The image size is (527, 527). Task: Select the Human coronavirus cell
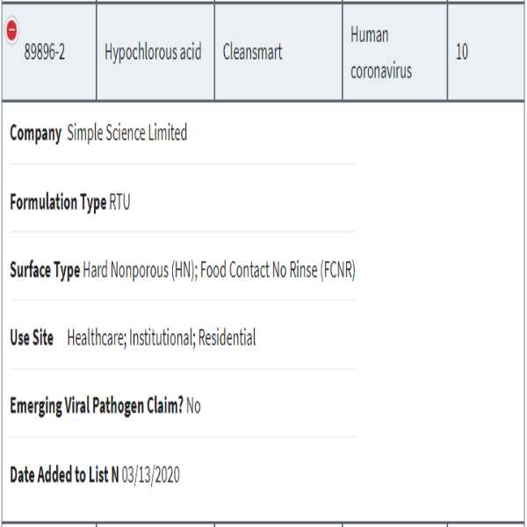tap(379, 53)
